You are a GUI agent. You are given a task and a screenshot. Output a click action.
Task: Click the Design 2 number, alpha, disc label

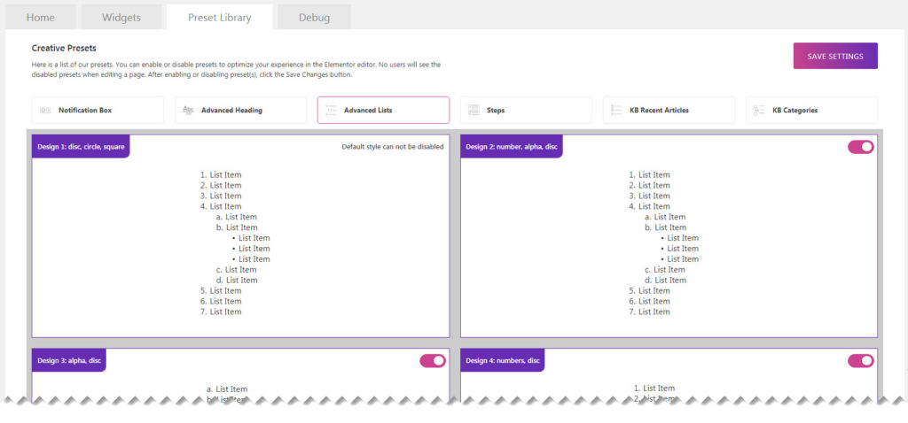(x=512, y=147)
